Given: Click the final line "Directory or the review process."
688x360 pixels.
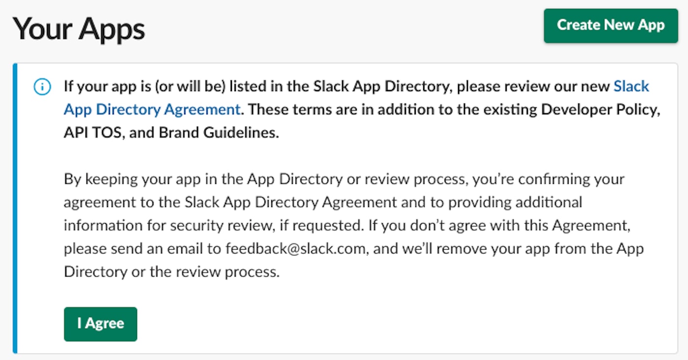Looking at the screenshot, I should tap(172, 272).
